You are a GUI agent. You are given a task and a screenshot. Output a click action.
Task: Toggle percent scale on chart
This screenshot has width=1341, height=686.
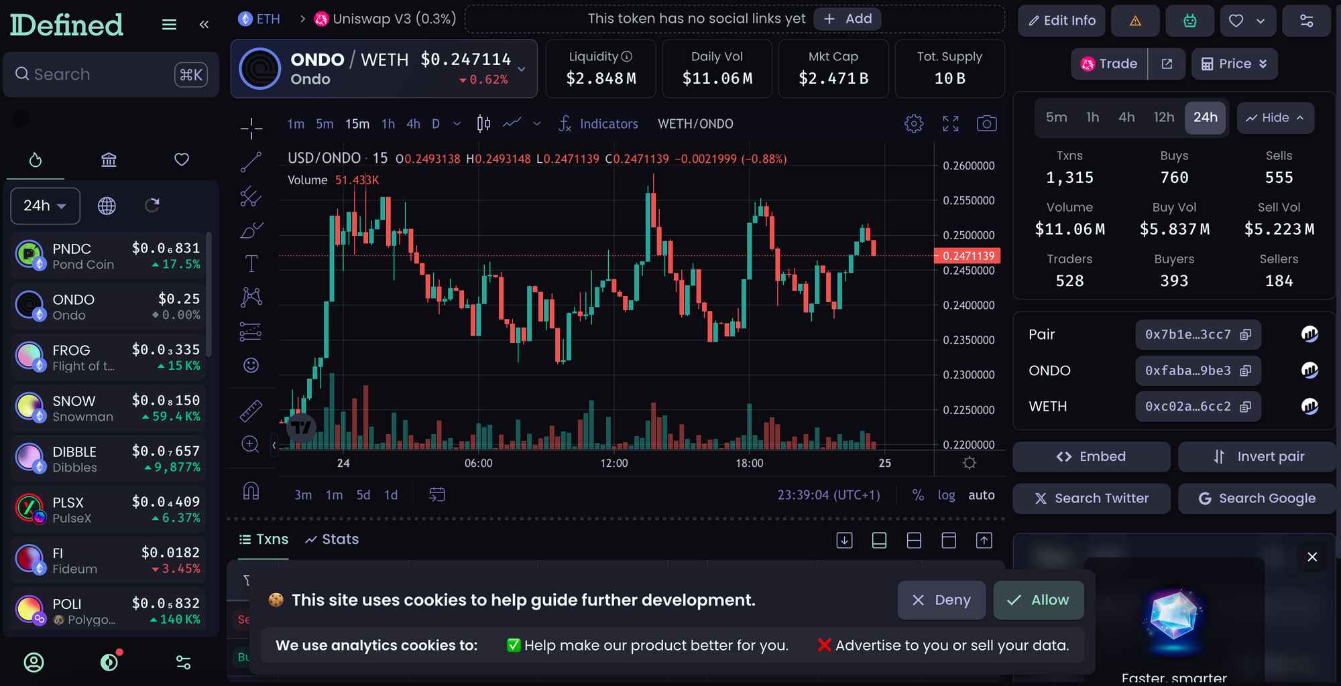click(x=918, y=495)
